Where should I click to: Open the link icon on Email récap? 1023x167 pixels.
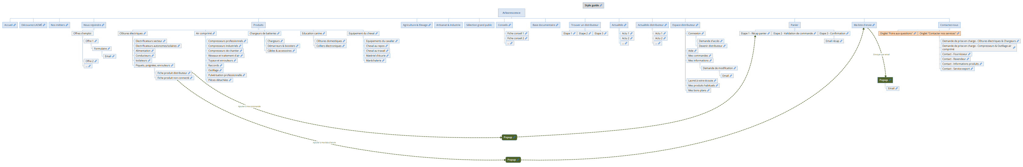841,41
